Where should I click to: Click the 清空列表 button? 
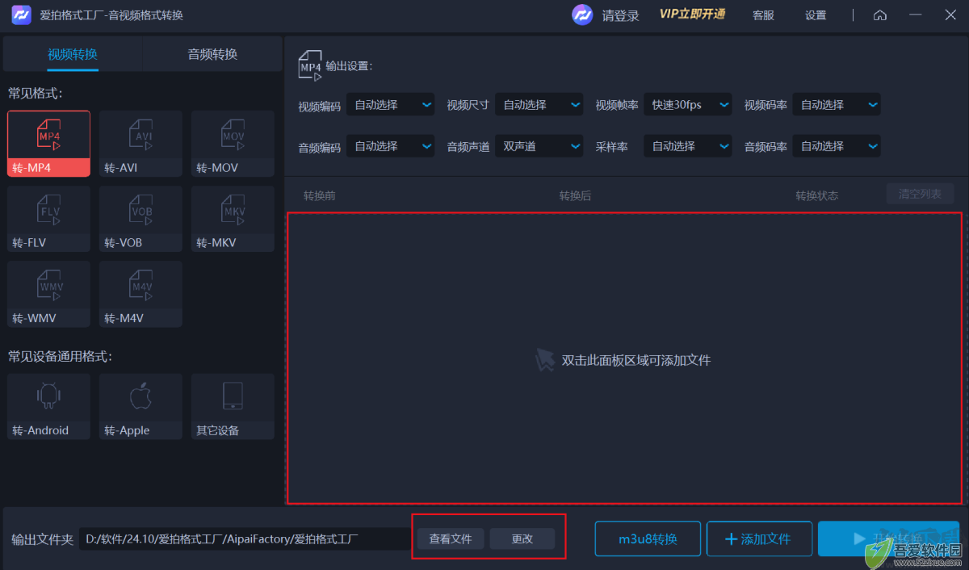click(921, 195)
